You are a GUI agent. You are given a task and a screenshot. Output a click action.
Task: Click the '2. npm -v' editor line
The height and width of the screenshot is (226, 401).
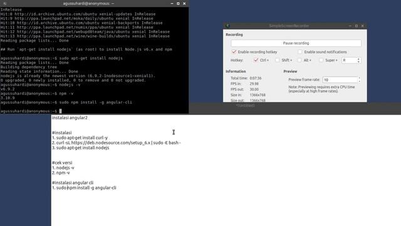pos(61,173)
